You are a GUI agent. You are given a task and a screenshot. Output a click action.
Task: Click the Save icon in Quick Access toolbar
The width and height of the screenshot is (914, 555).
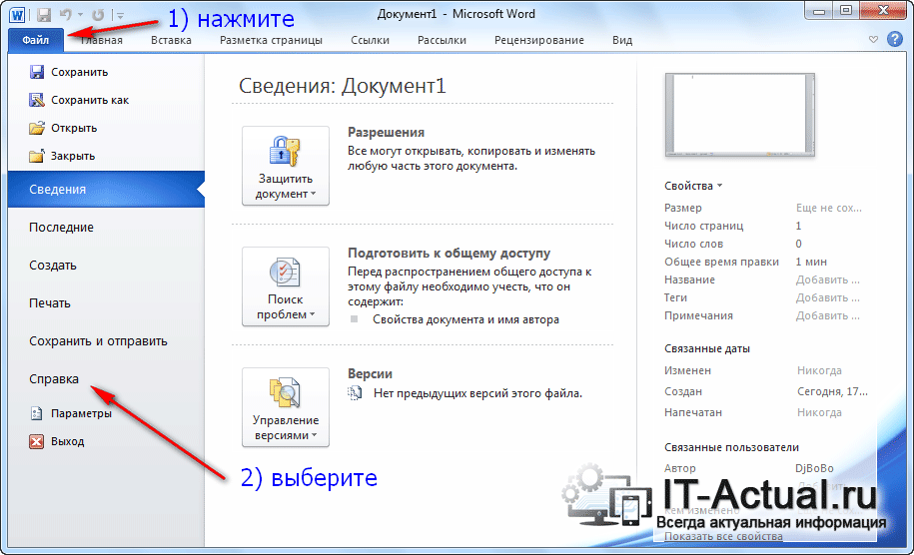[44, 15]
